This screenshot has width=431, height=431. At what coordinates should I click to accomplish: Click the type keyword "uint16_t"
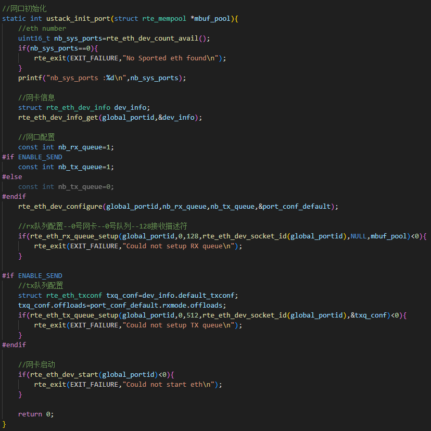34,39
